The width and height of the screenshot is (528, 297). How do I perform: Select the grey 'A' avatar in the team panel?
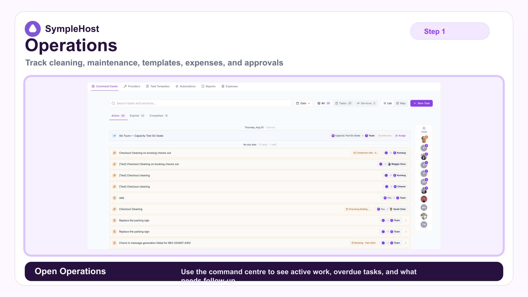tap(424, 165)
